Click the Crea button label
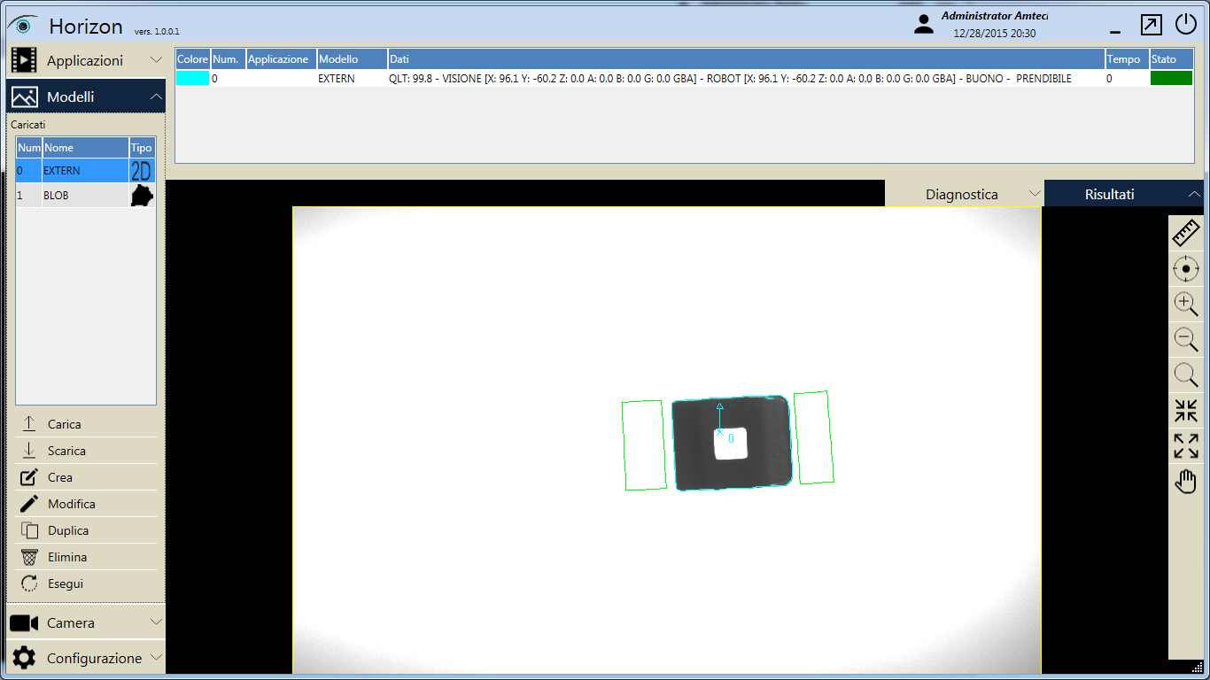Viewport: 1210px width, 680px height. [60, 477]
